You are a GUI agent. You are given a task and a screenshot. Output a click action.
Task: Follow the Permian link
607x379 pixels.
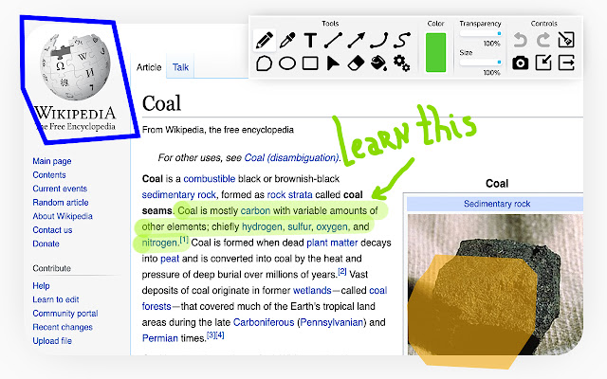click(160, 338)
